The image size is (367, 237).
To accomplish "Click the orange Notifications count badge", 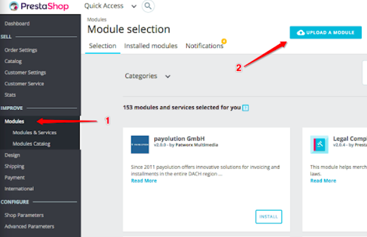I will tap(224, 41).
